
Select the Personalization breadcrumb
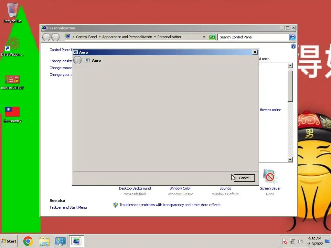point(169,37)
